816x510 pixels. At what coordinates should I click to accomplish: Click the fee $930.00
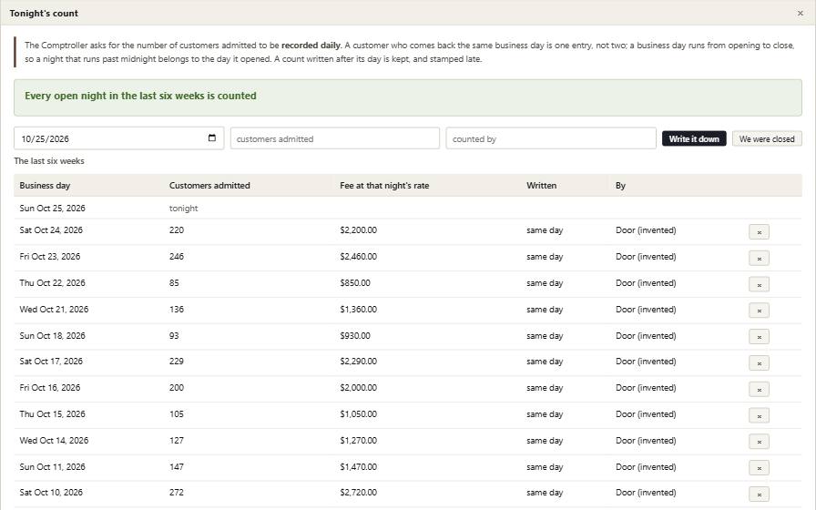click(x=355, y=336)
